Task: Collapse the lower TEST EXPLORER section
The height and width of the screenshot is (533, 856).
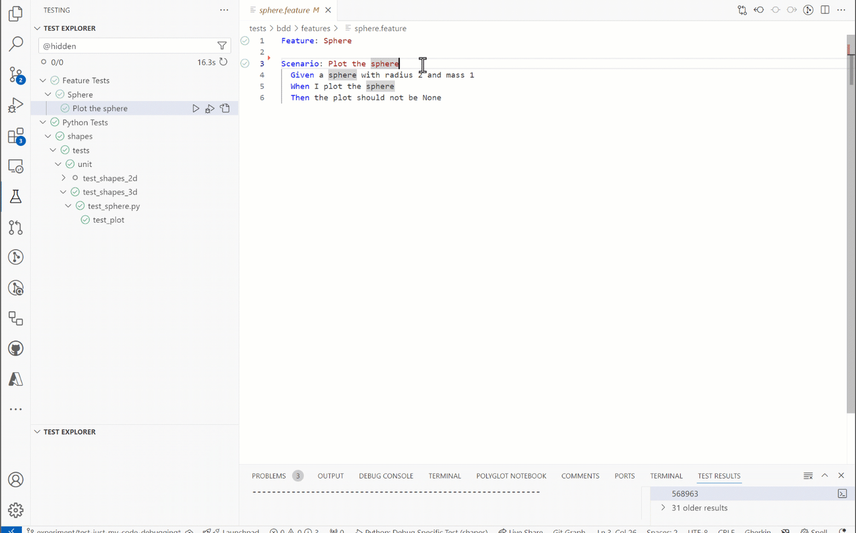Action: click(37, 432)
